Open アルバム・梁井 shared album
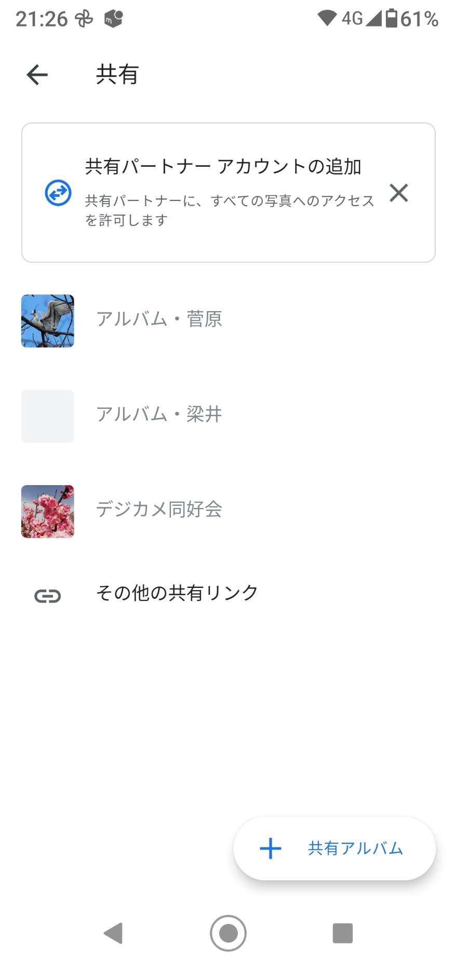The image size is (457, 965). pyautogui.click(x=159, y=414)
